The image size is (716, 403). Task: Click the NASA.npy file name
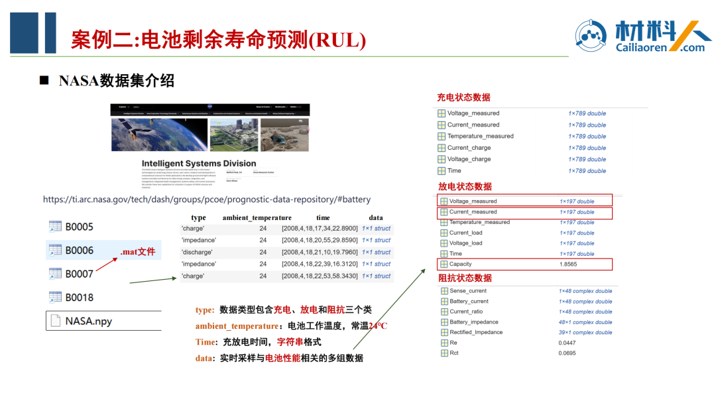pos(89,321)
